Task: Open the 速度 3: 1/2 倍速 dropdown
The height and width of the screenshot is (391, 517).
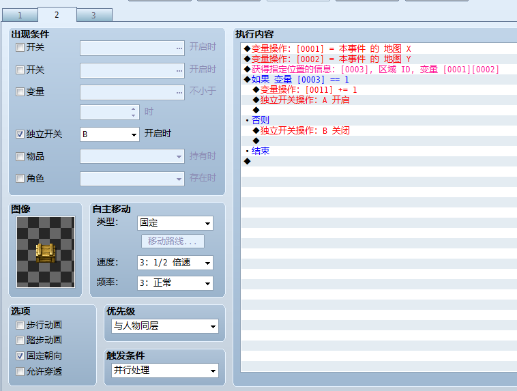Action: pyautogui.click(x=175, y=263)
